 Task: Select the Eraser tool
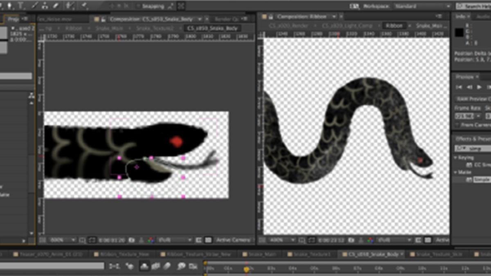pos(55,6)
